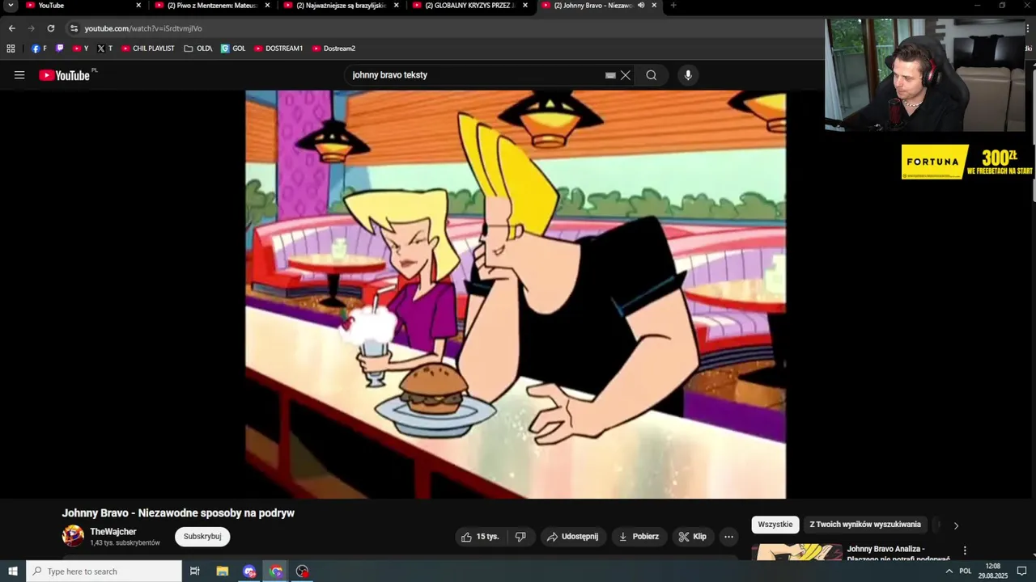Share the video via Udostępnij

(572, 537)
